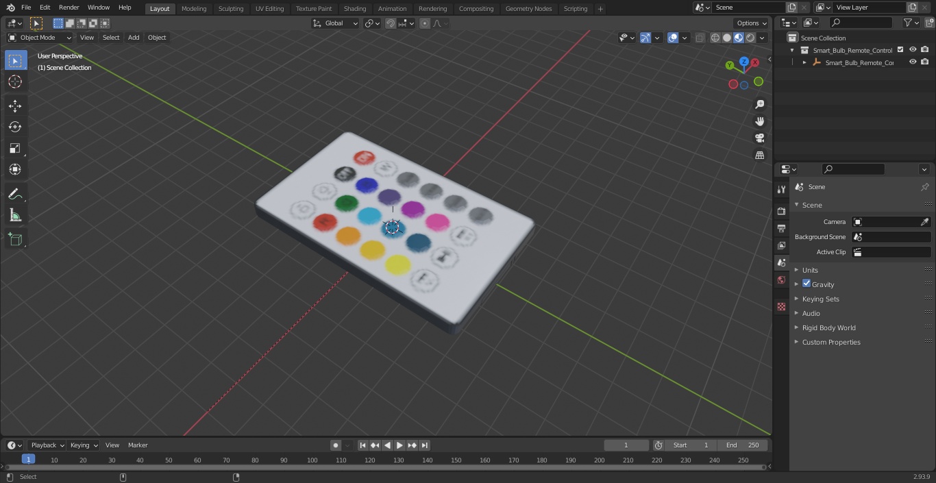This screenshot has width=936, height=483.
Task: Toggle camera view icon
Action: click(x=759, y=138)
